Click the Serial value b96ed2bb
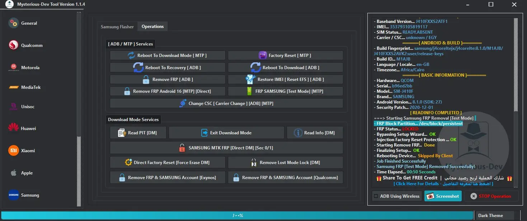Viewport: 527px width, 221px height. pyautogui.click(x=401, y=86)
